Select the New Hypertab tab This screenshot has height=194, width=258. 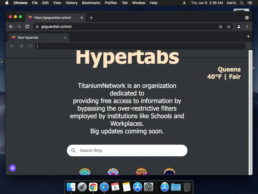coord(39,38)
